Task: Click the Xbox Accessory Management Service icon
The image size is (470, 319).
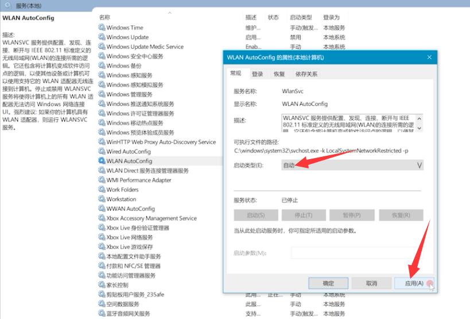Action: [102, 218]
